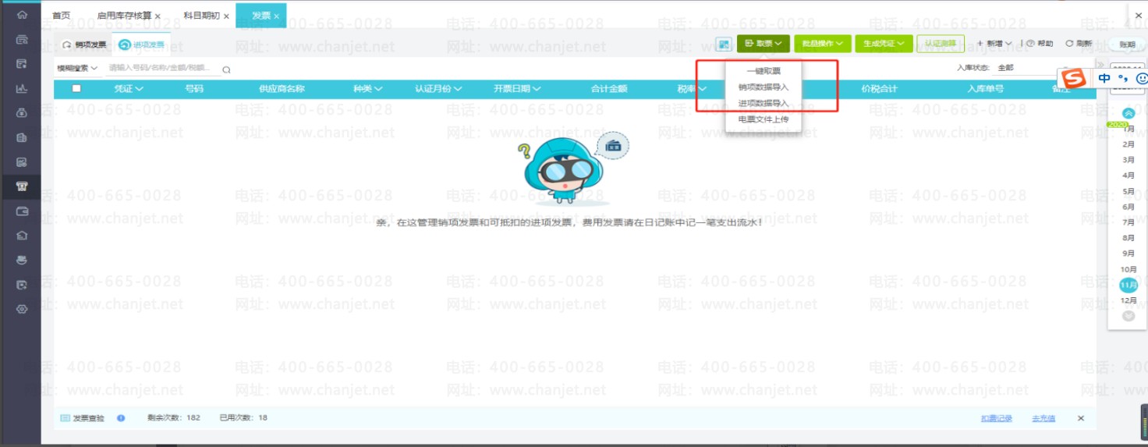The height and width of the screenshot is (447, 1148).
Task: Click the sidebar money bag icon
Action: 22,113
